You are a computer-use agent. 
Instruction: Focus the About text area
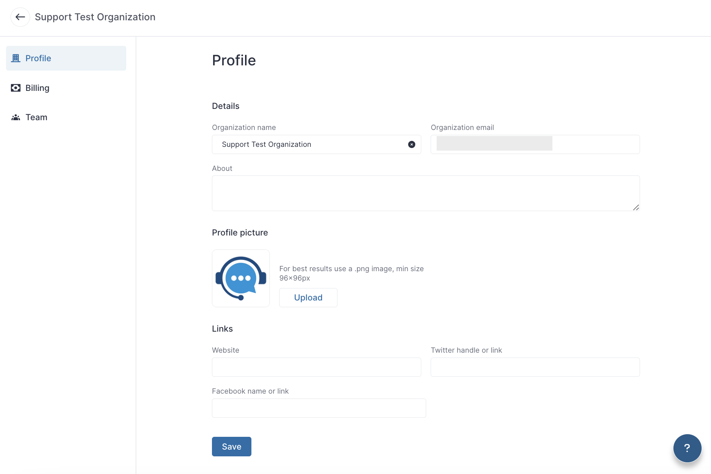(x=426, y=193)
